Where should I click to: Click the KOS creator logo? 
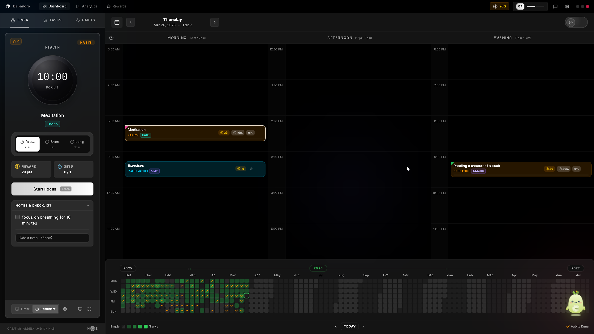(x=92, y=328)
